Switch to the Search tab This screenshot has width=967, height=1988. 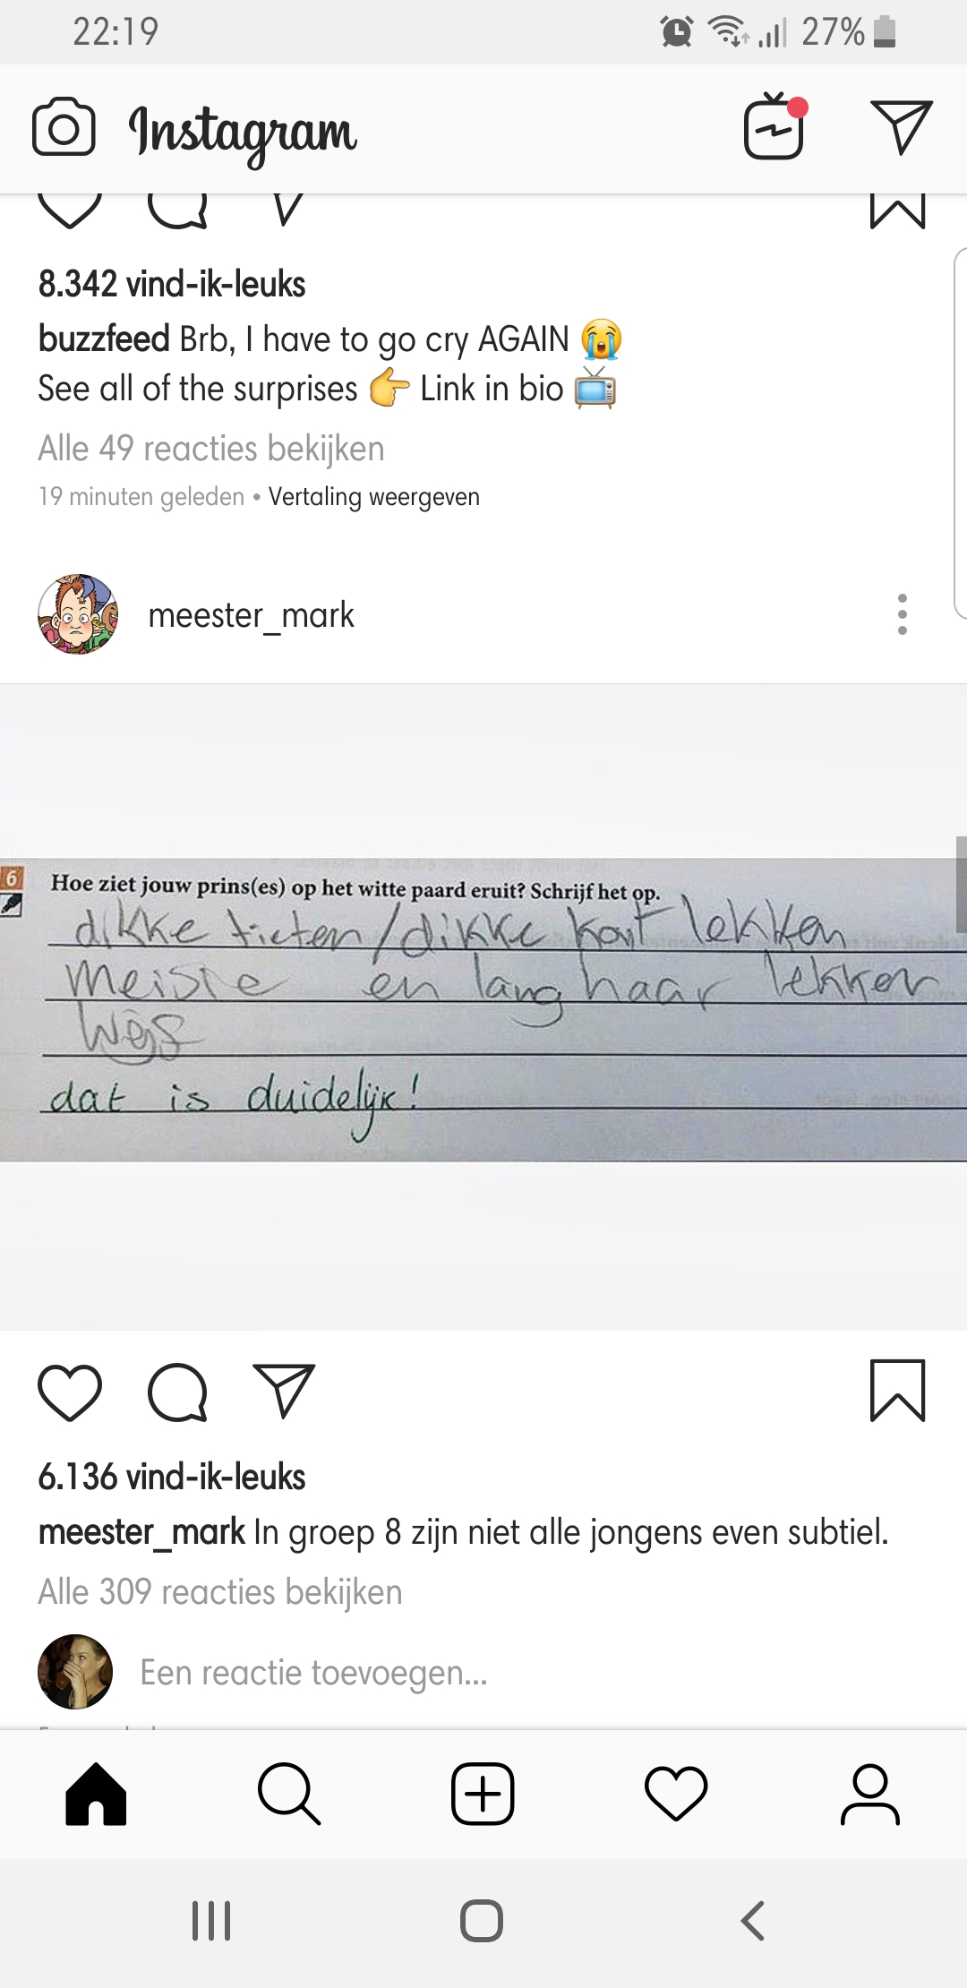click(x=288, y=1794)
